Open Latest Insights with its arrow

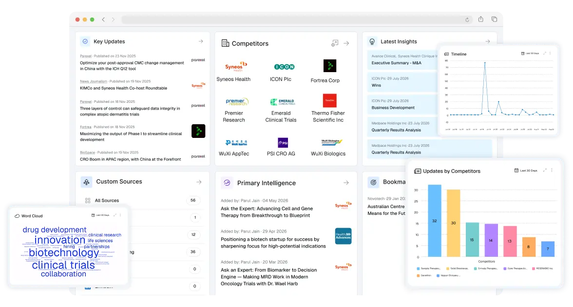pos(487,41)
